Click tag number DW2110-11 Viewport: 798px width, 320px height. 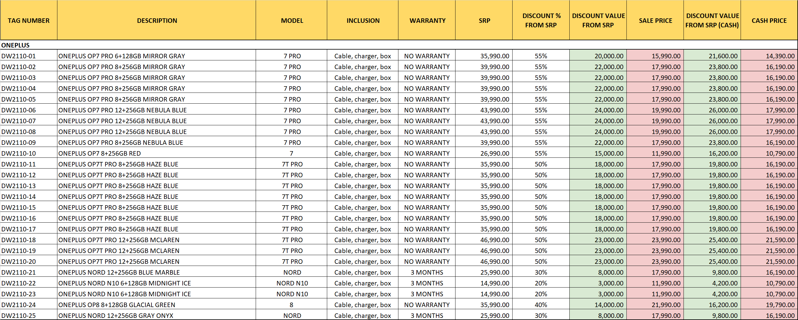[x=29, y=164]
